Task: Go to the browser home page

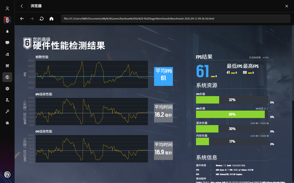Action: 51,18
